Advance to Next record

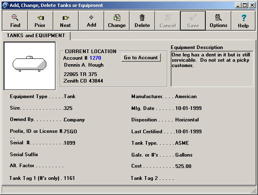coord(66,21)
